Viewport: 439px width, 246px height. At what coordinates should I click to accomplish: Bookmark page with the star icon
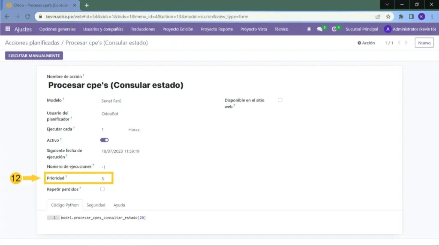[x=388, y=17]
